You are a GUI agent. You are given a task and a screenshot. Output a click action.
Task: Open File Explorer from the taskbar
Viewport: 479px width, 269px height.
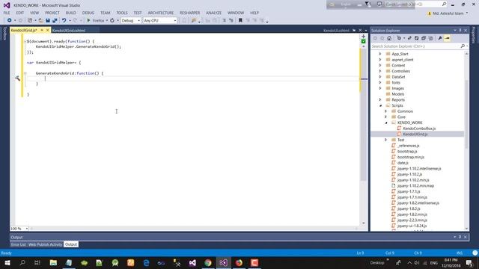point(53,262)
